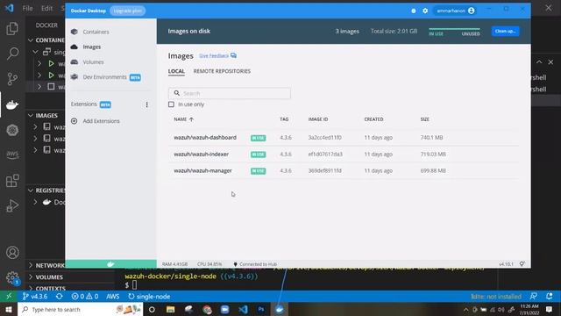Click the Docker Desktop taskbar icon

[280, 309]
